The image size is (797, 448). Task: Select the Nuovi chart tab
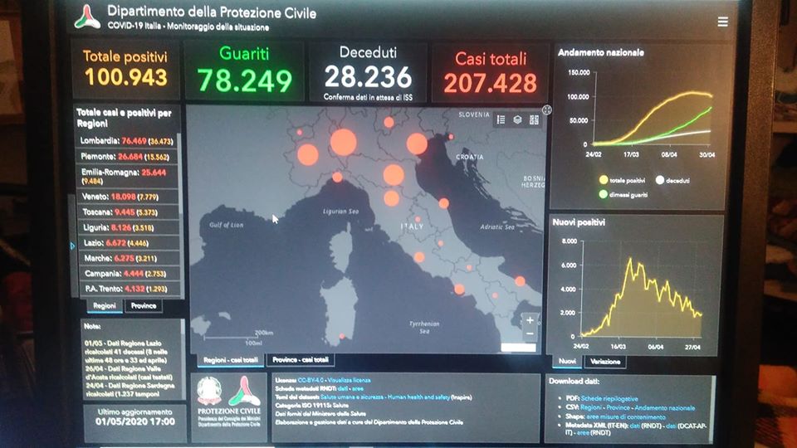pos(567,361)
